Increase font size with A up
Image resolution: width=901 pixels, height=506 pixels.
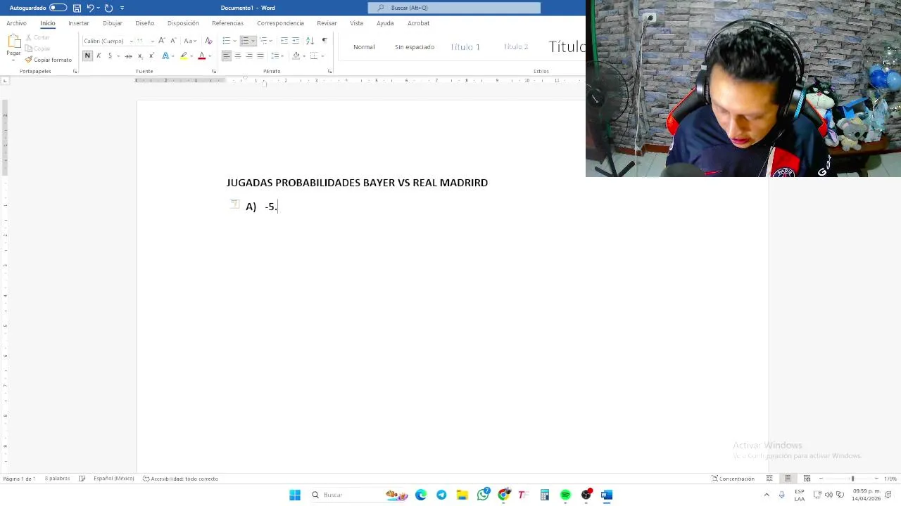point(162,41)
